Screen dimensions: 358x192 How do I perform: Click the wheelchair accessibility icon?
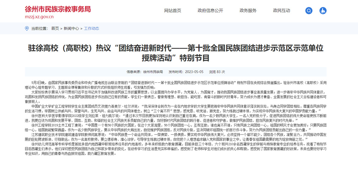(x=323, y=10)
